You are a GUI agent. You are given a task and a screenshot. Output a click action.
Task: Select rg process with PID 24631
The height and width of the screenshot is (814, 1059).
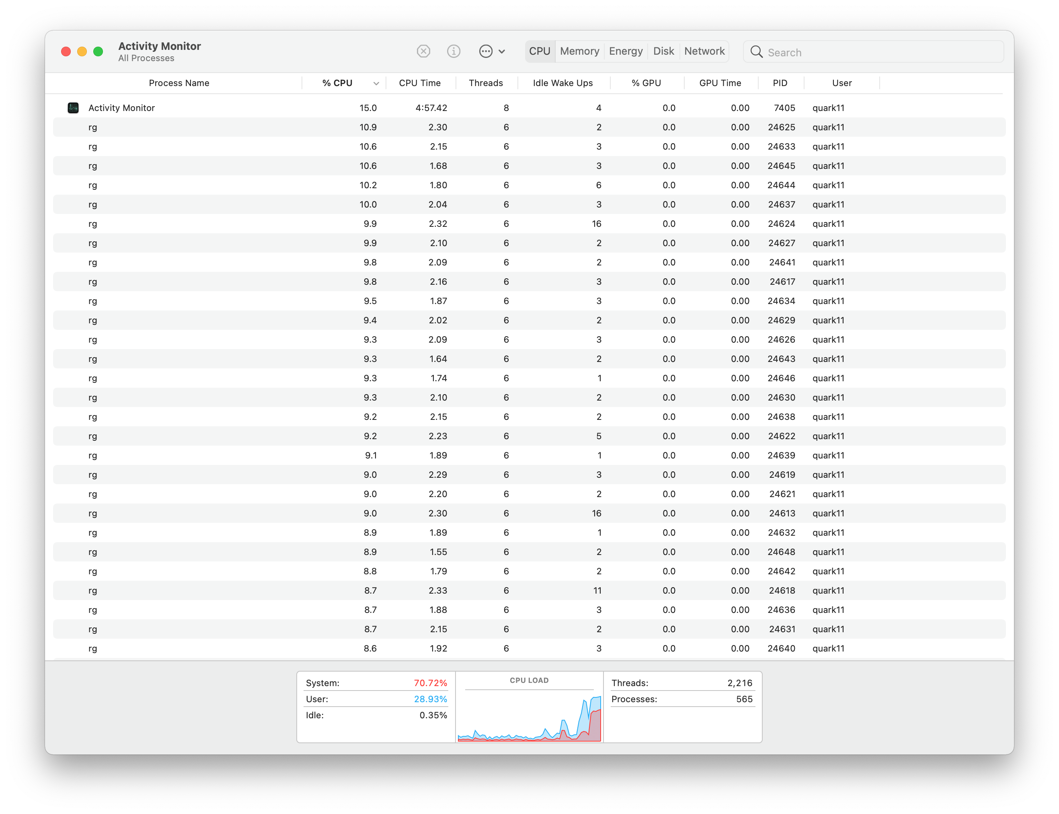point(529,629)
